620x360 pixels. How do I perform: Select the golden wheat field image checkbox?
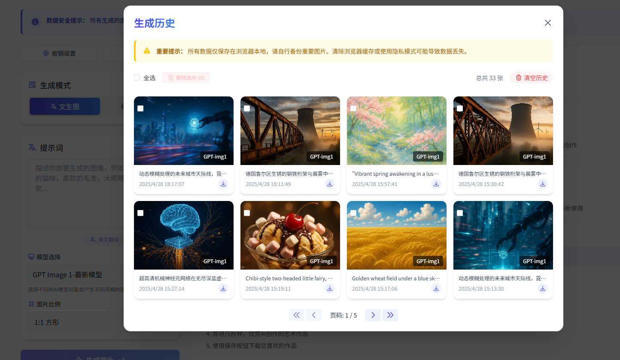[353, 213]
